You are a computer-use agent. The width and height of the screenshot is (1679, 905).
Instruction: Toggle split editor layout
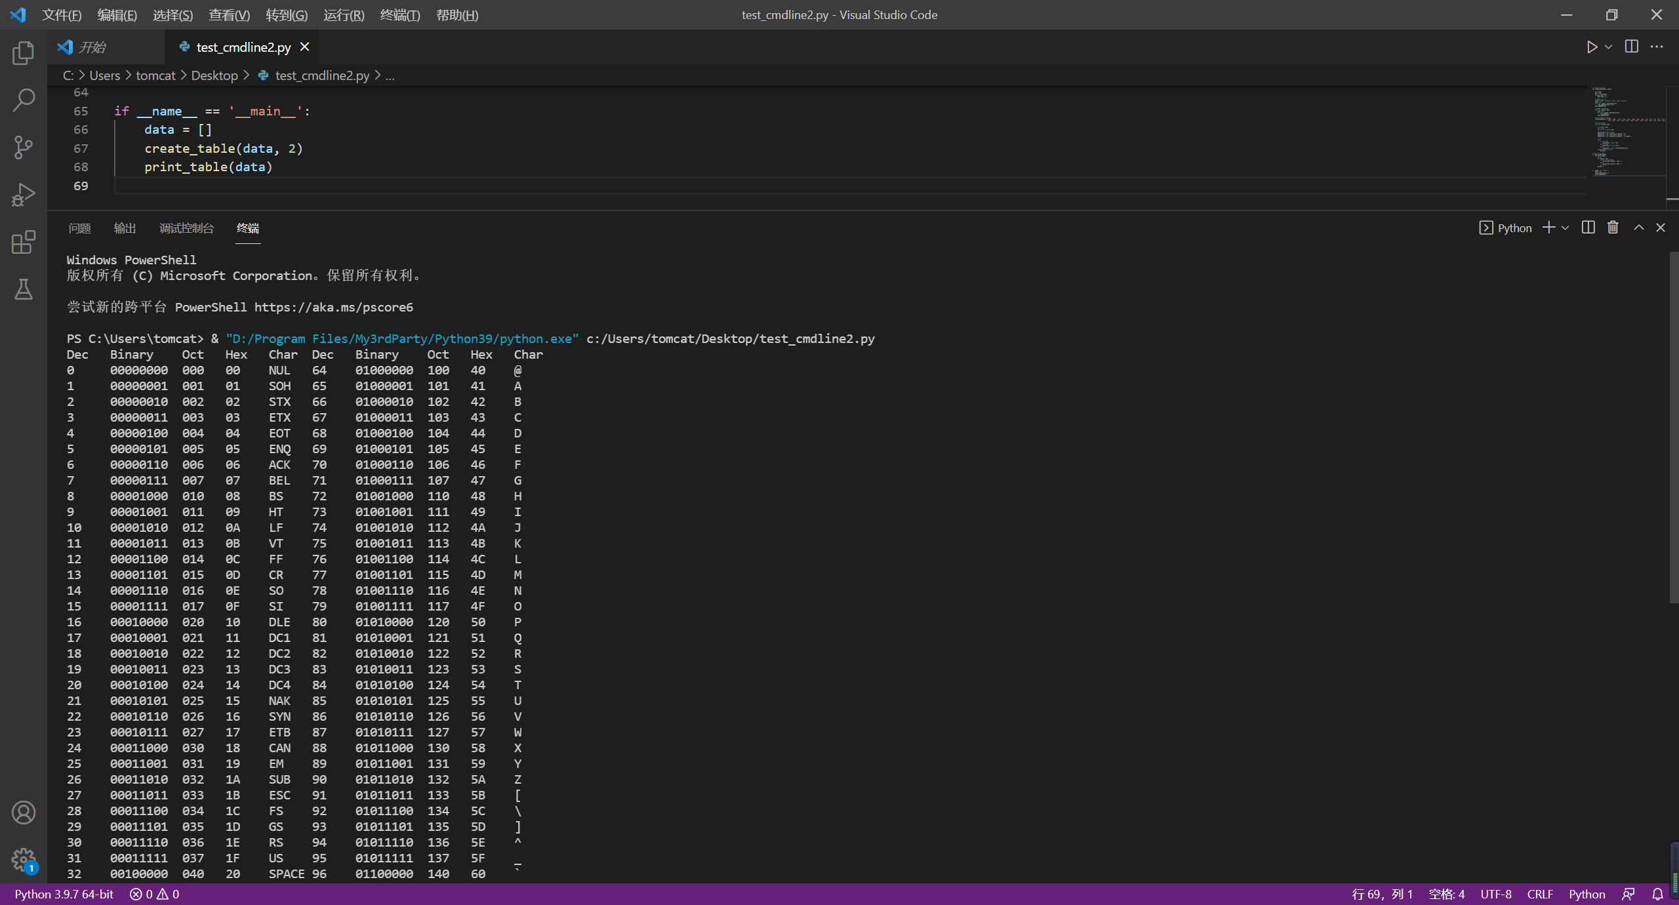[x=1631, y=47]
